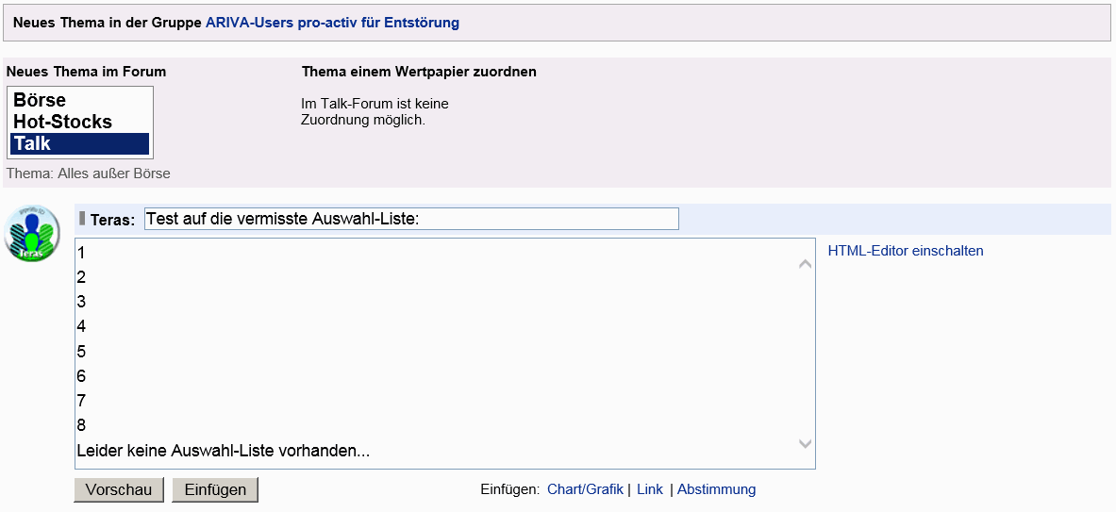
Task: Click line 8 in the message text area
Action: 81,425
